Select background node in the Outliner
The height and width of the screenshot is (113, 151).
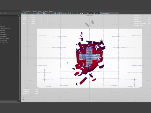pos(3,32)
